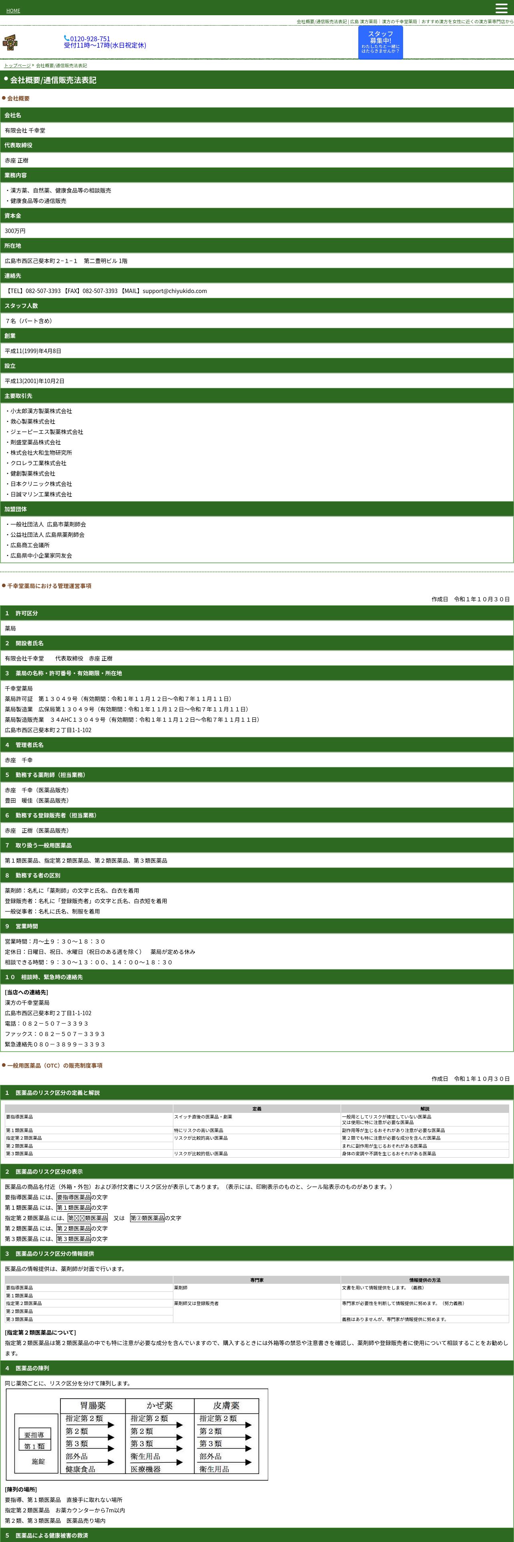Click the 薬局許可証 第１３０４９号 line
514x1542 pixels.
point(118,699)
